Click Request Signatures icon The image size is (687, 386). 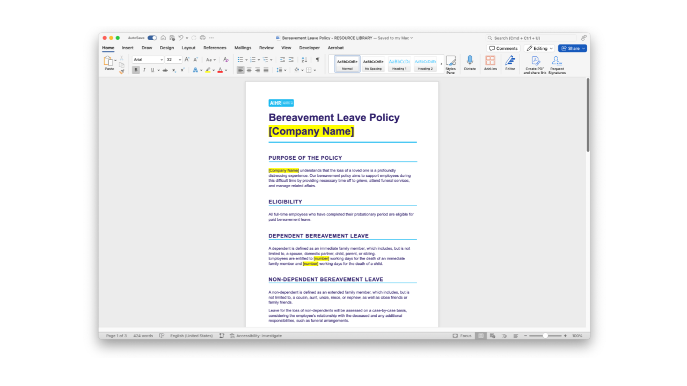coord(557,65)
